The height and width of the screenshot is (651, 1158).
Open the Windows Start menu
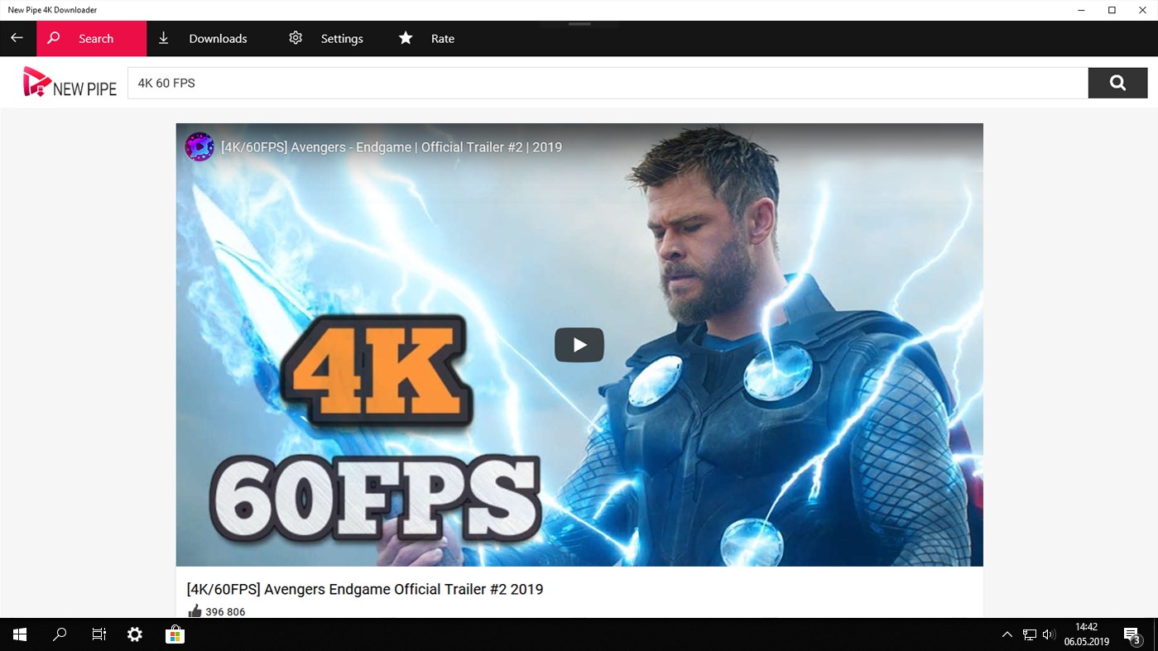point(20,634)
